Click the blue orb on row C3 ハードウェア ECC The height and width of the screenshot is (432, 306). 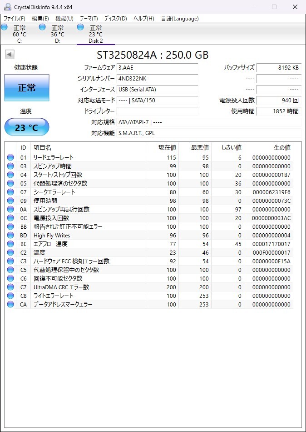click(10, 261)
